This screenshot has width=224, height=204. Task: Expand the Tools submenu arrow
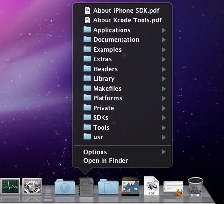(164, 128)
